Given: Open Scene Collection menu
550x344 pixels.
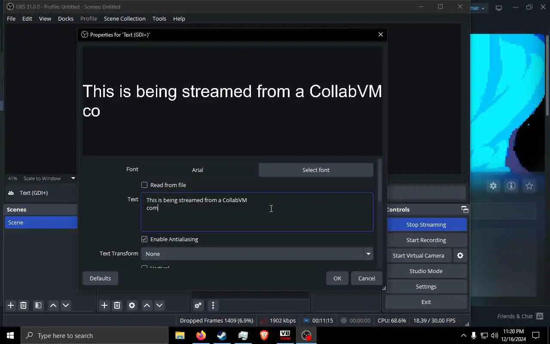Looking at the screenshot, I should 125,18.
